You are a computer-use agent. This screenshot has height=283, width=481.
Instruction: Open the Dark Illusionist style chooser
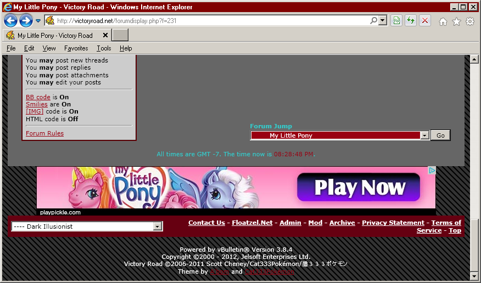click(158, 227)
